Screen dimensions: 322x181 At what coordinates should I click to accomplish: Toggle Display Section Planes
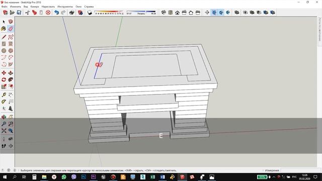(214, 13)
